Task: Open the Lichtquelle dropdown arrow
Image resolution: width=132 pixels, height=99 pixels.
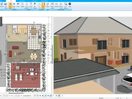Action: [28, 8]
